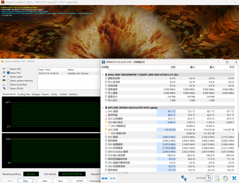
Task: Click the WDC drive icon in HWiNFO
Action: [x=106, y=74]
